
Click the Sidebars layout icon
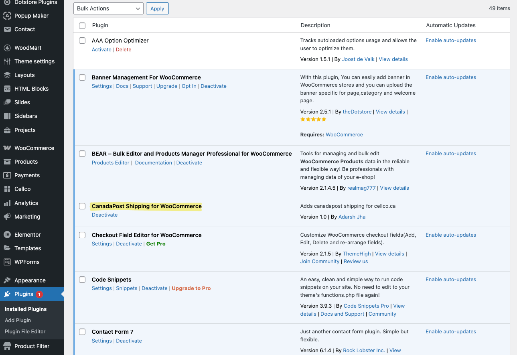[7, 116]
